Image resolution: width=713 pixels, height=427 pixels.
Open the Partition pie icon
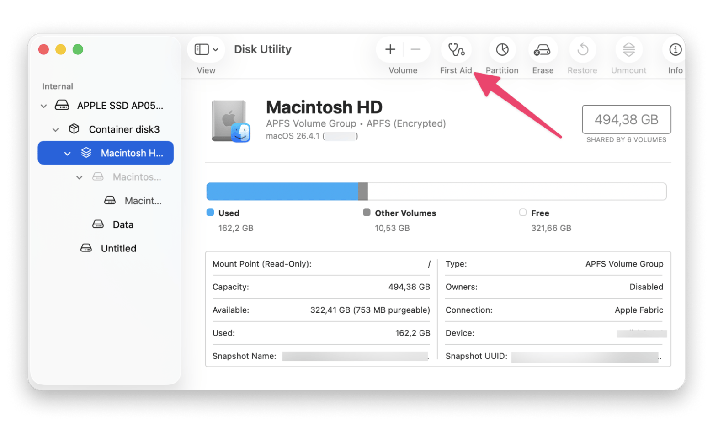click(502, 49)
